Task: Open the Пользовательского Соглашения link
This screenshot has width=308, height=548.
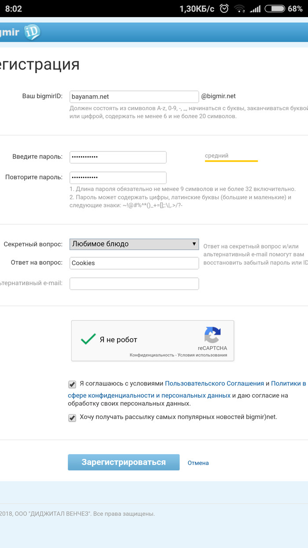Action: click(x=214, y=384)
